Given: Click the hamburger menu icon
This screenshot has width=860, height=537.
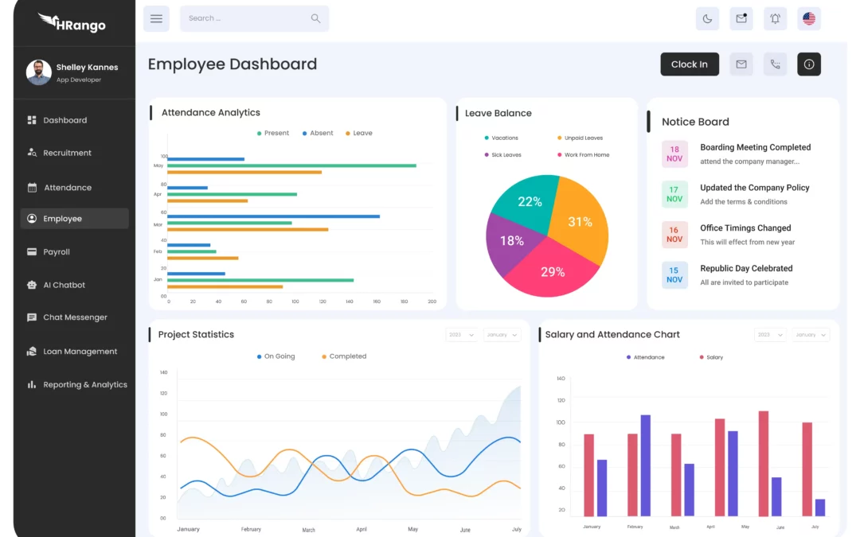Looking at the screenshot, I should click(156, 18).
